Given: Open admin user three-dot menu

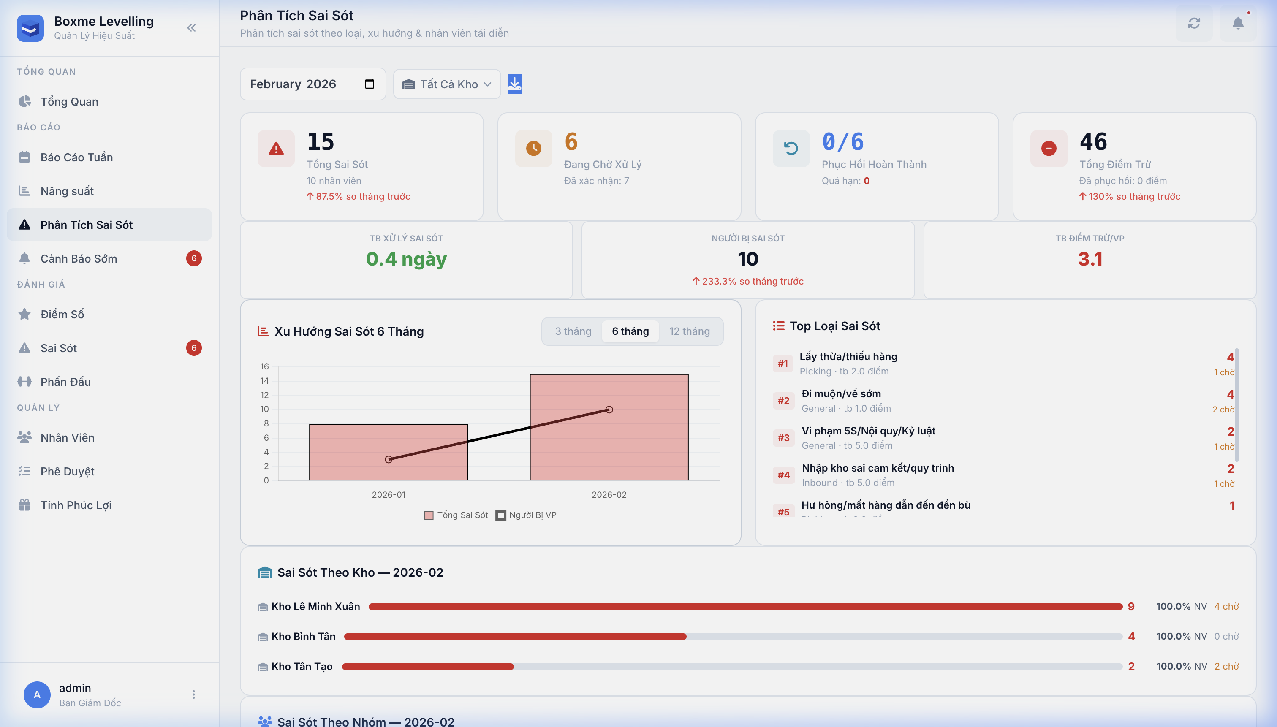Looking at the screenshot, I should (x=194, y=694).
